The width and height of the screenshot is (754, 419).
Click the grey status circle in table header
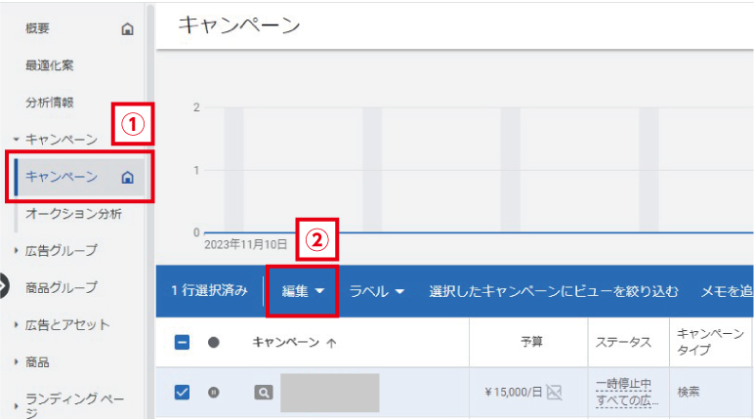click(214, 343)
